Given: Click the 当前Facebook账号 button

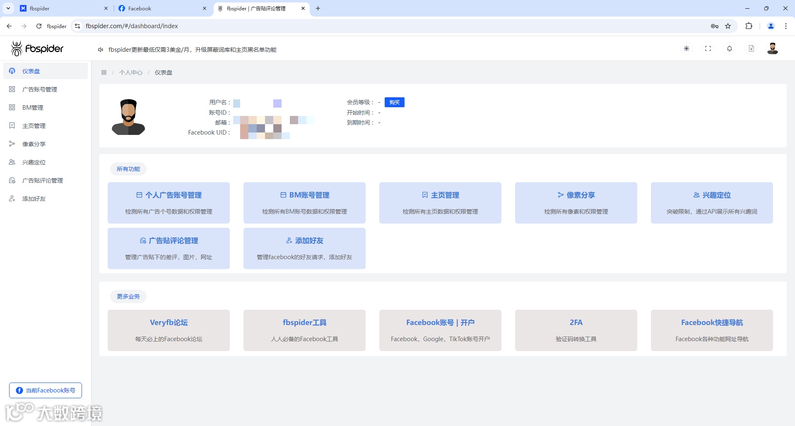Looking at the screenshot, I should 46,390.
